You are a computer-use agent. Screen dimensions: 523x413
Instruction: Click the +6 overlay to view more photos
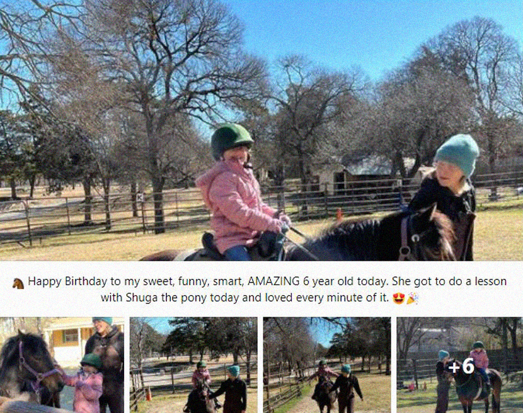[460, 365]
